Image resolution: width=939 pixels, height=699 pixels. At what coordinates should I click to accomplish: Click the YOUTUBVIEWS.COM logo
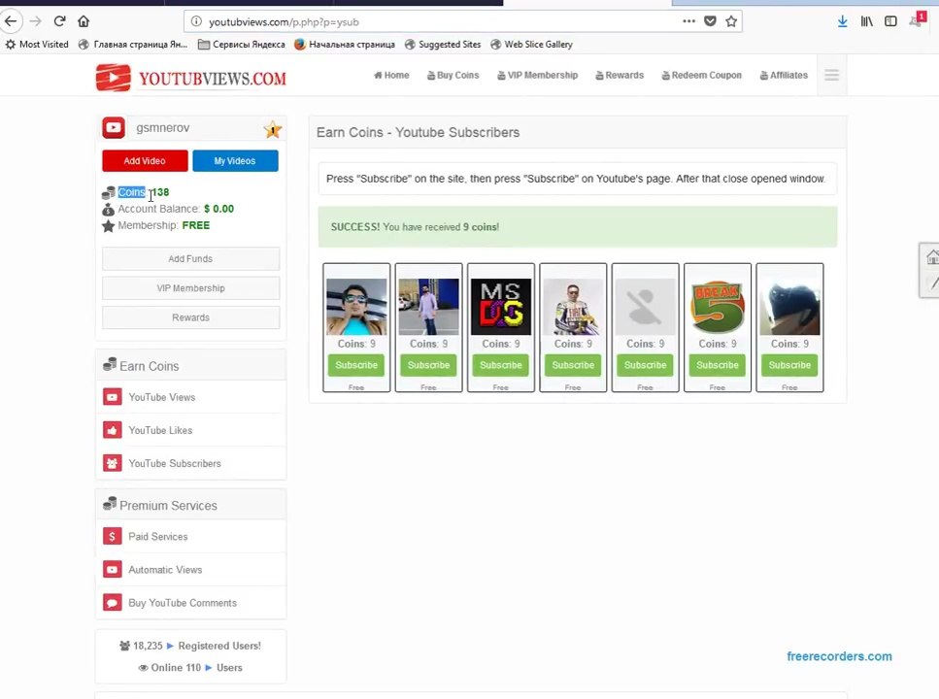pos(191,78)
